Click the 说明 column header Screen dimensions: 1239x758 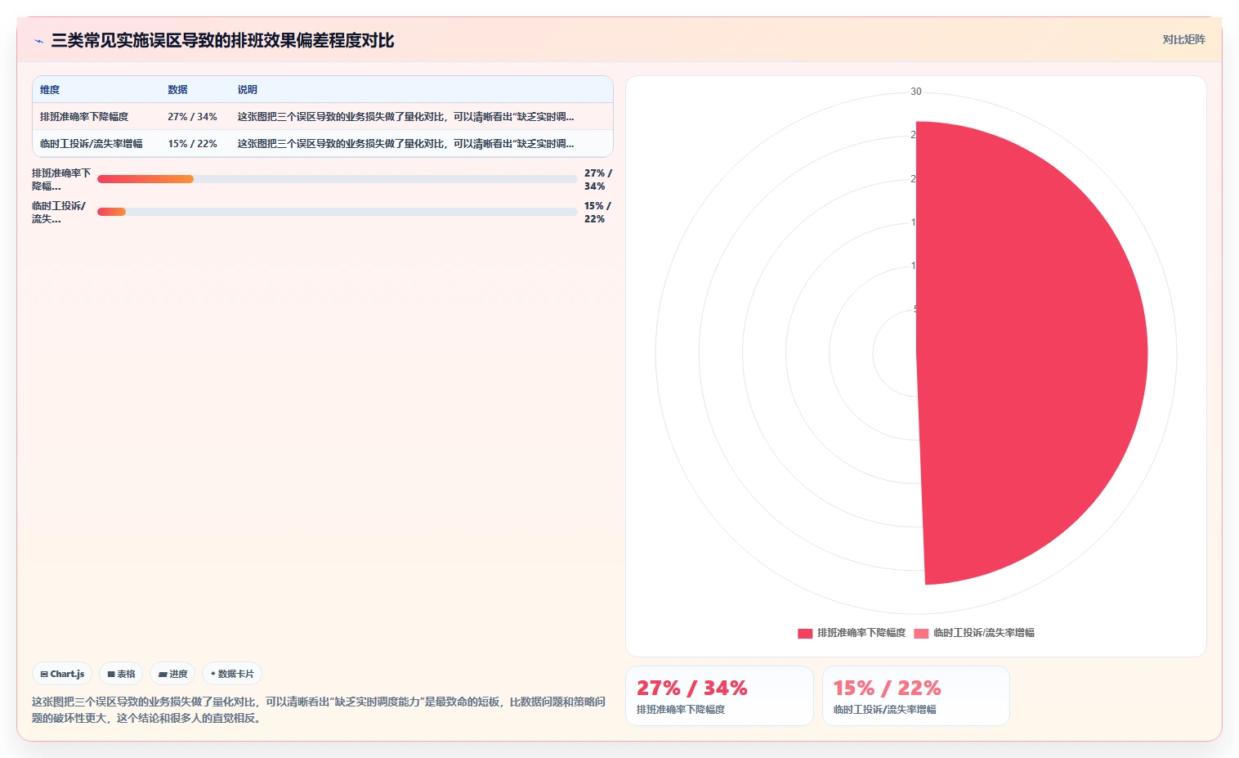pos(247,90)
